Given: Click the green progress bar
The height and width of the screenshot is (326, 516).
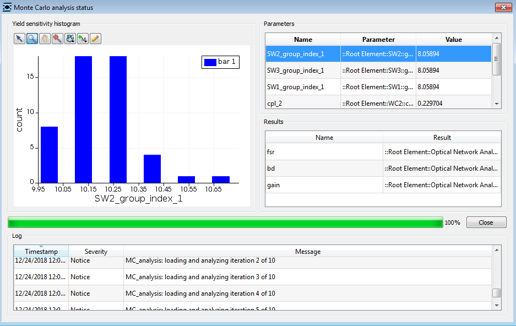Looking at the screenshot, I should [225, 222].
